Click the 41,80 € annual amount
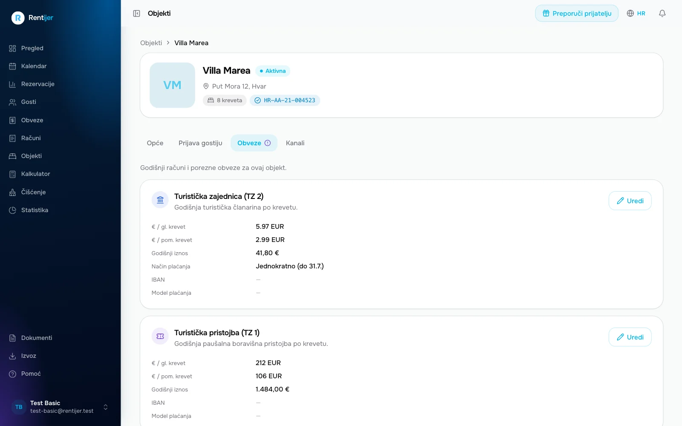682x426 pixels. [x=267, y=253]
